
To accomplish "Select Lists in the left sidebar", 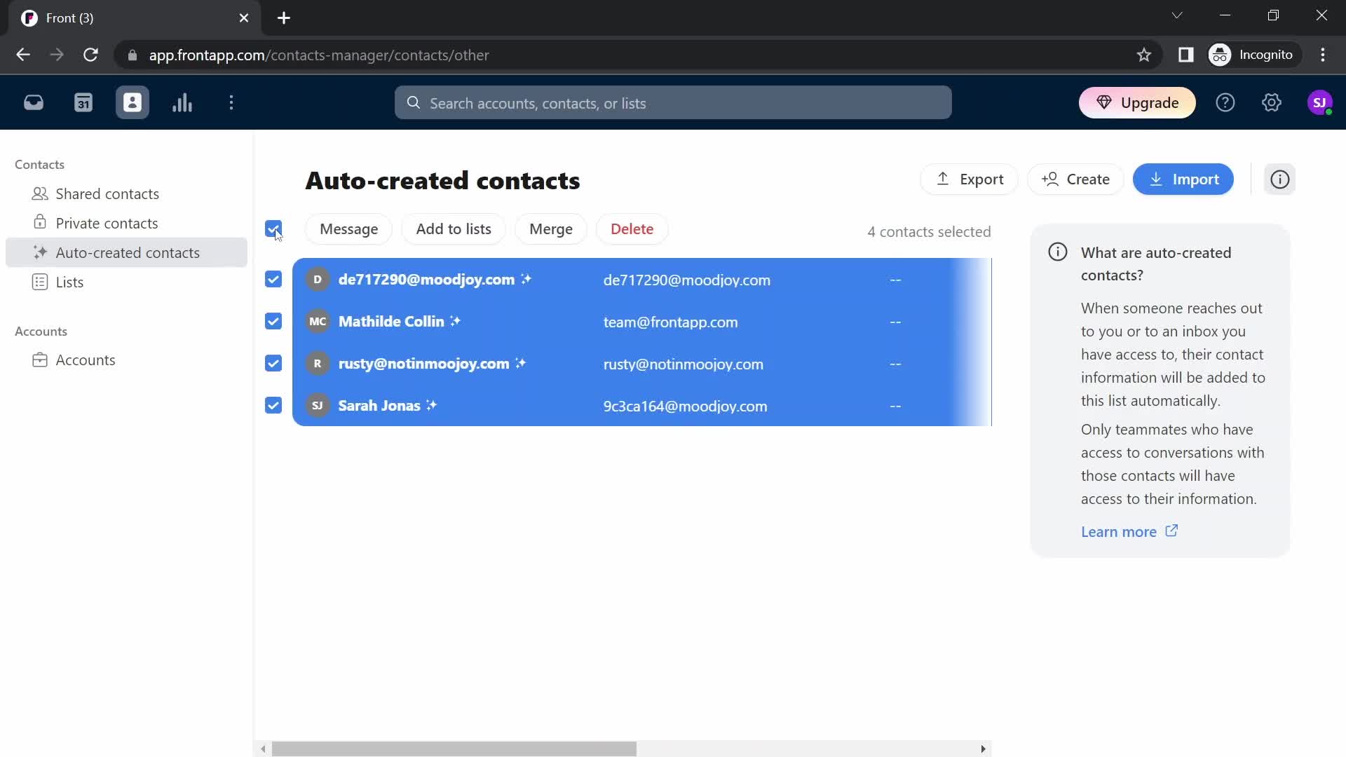I will (69, 281).
